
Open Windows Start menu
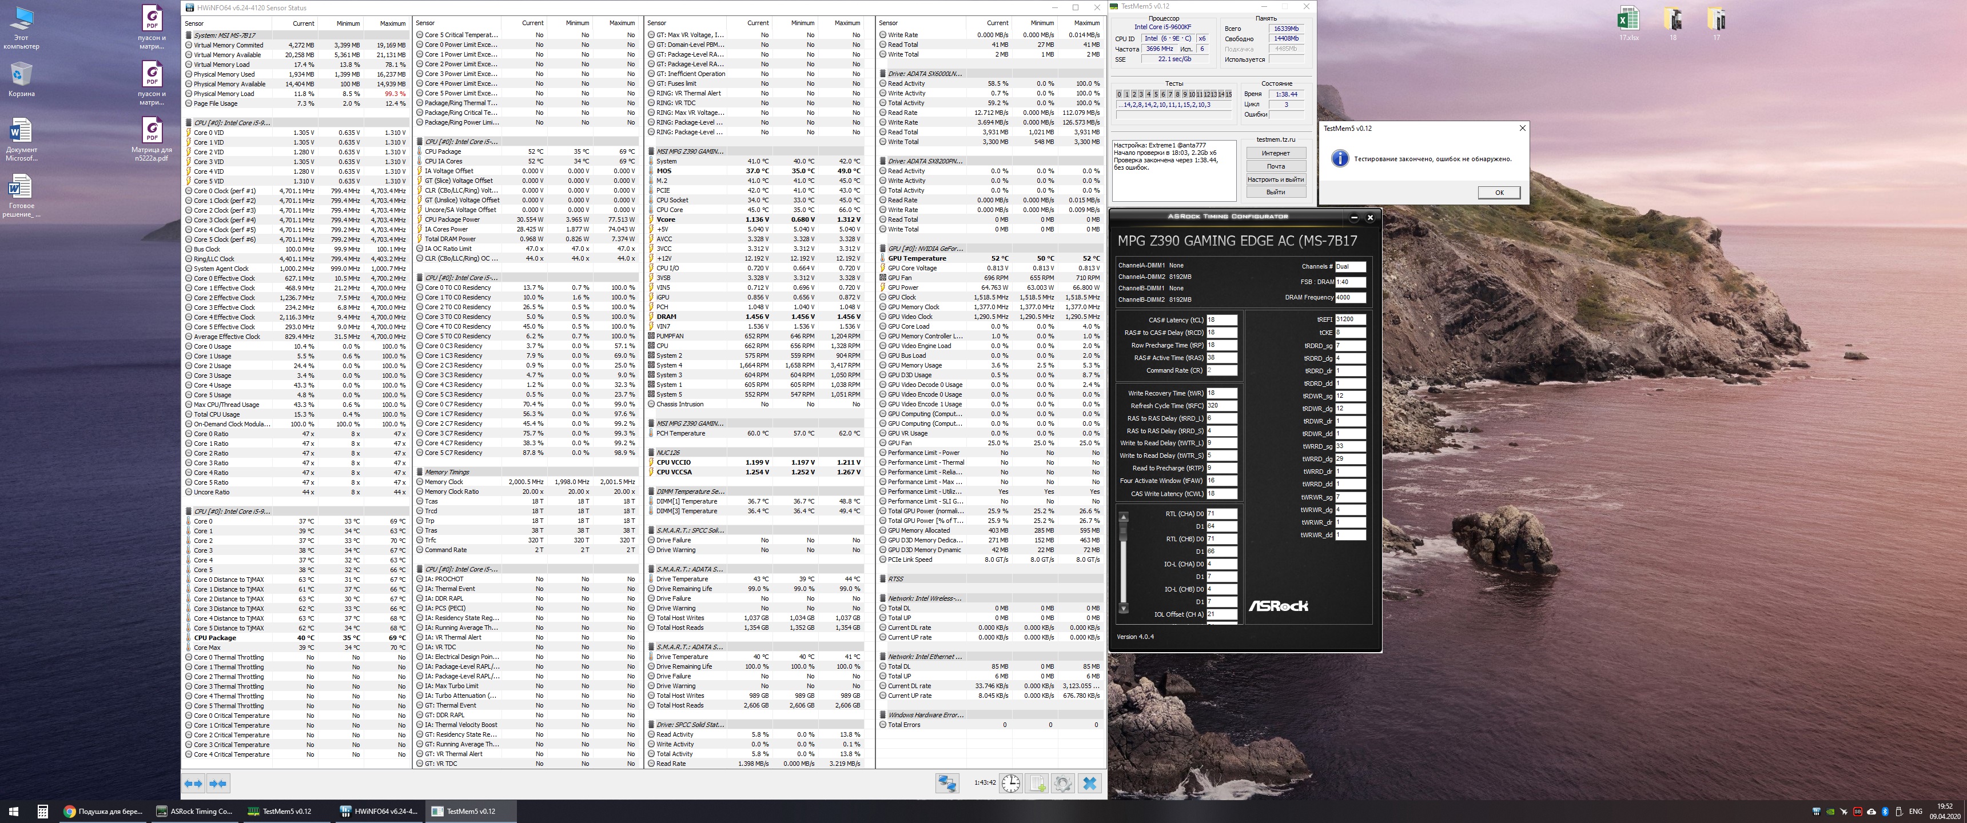[x=13, y=811]
